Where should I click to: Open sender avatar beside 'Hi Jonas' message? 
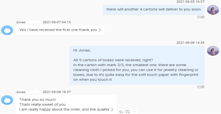[x=213, y=51]
